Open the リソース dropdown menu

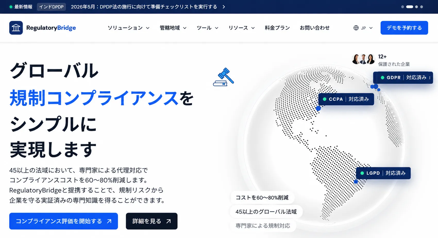click(241, 28)
